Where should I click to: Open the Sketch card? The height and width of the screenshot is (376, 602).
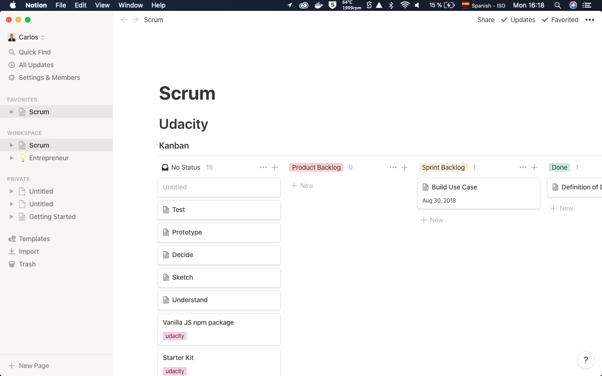pyautogui.click(x=219, y=277)
